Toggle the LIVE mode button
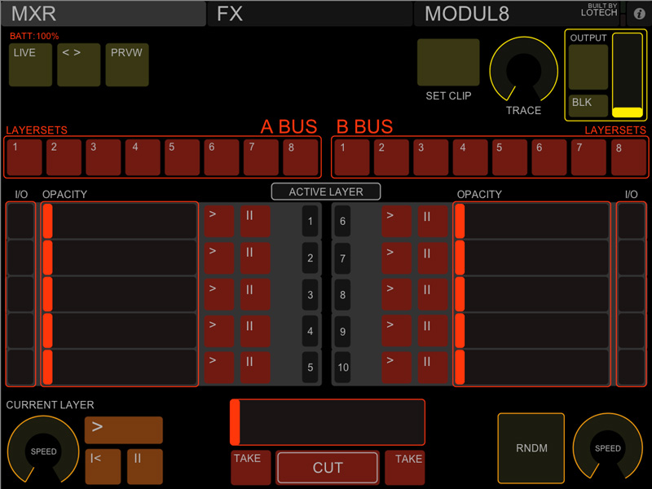 [30, 65]
